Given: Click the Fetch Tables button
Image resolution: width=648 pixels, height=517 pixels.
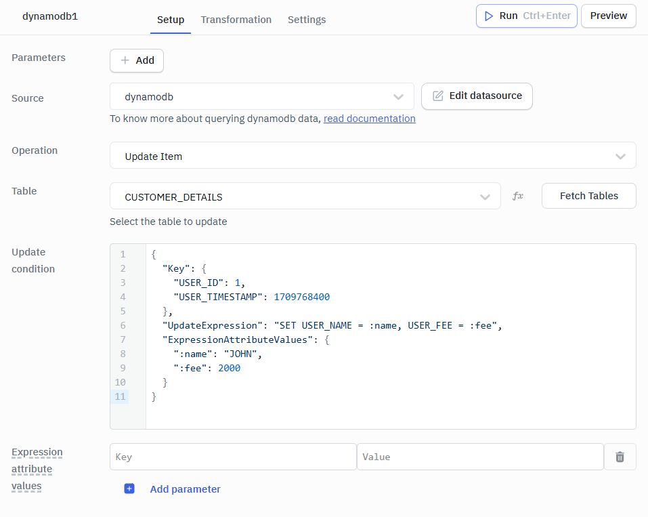Looking at the screenshot, I should pos(588,196).
